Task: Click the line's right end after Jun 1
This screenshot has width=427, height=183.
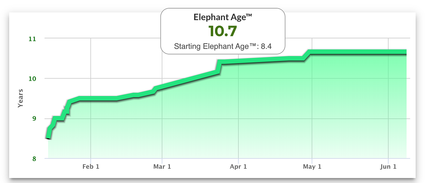Action: [405, 52]
